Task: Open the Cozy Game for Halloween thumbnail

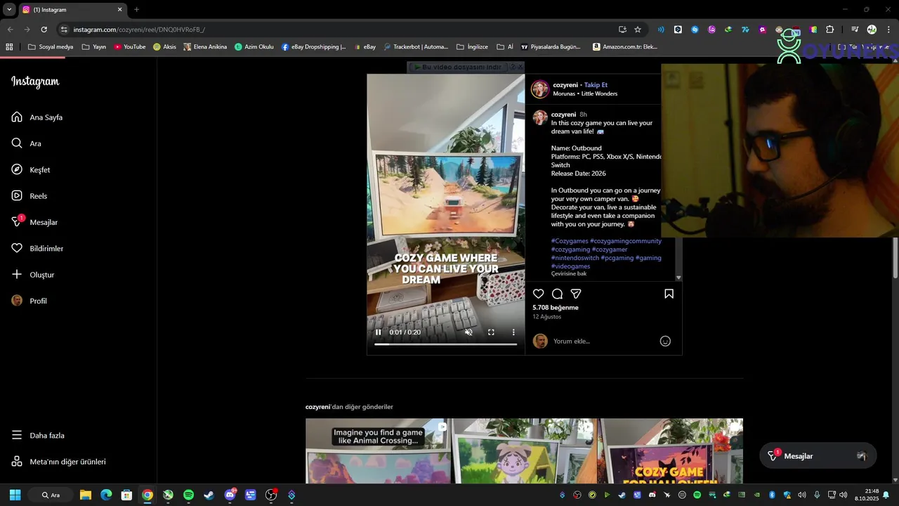Action: tap(670, 451)
